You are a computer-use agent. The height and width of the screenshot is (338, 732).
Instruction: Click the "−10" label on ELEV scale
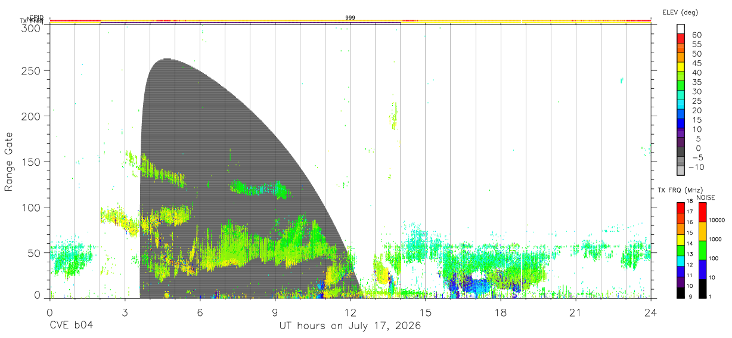[696, 167]
